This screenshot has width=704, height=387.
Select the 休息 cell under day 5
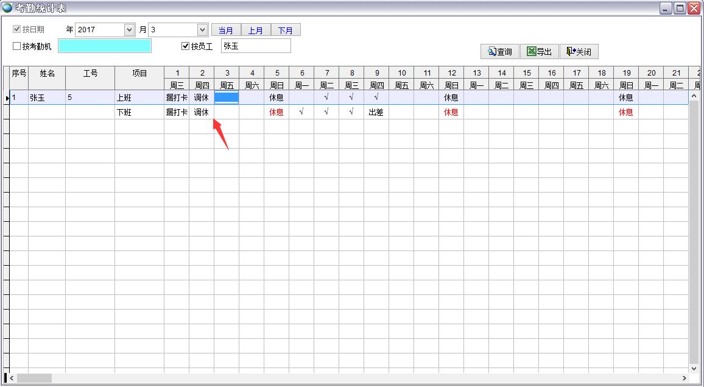[276, 97]
